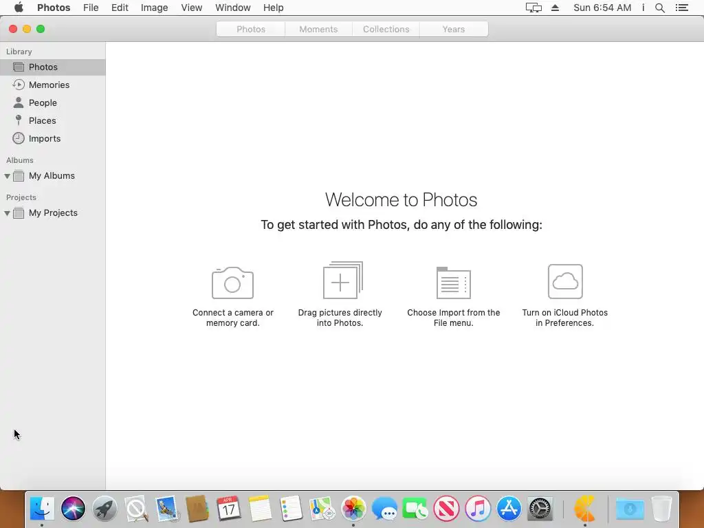
Task: Open iTunes from the Dock
Action: 478,509
